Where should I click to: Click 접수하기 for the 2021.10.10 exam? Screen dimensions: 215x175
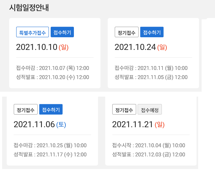click(x=62, y=32)
